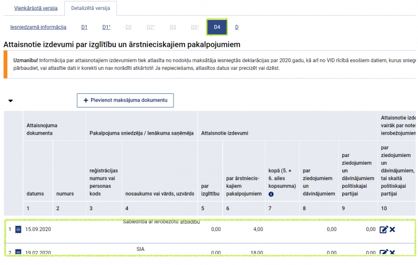Image resolution: width=418 pixels, height=265 pixels.
Task: Open Iesniedzamā informācija link
Action: pos(38,27)
